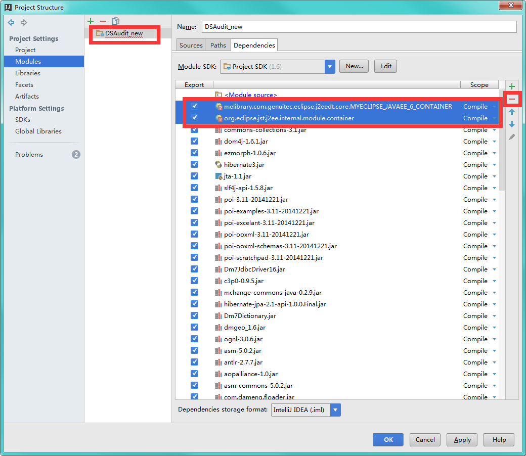526x456 pixels.
Task: Confirm with the OK button
Action: 388,440
